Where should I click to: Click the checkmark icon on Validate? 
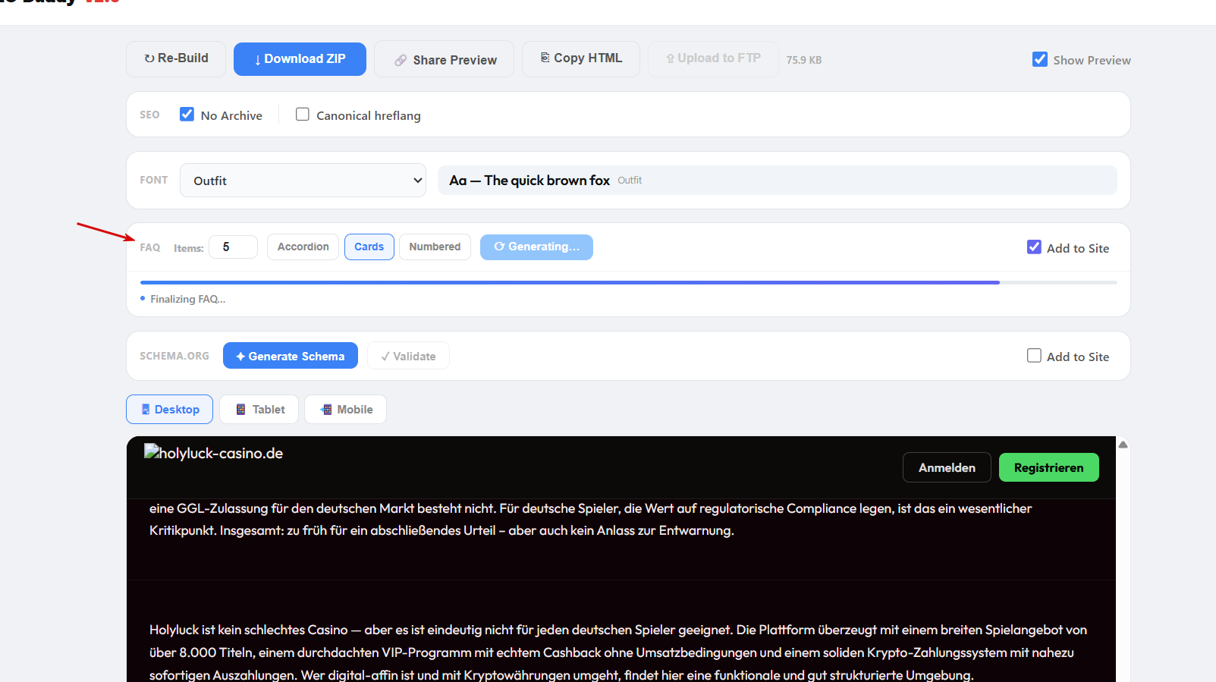click(385, 357)
